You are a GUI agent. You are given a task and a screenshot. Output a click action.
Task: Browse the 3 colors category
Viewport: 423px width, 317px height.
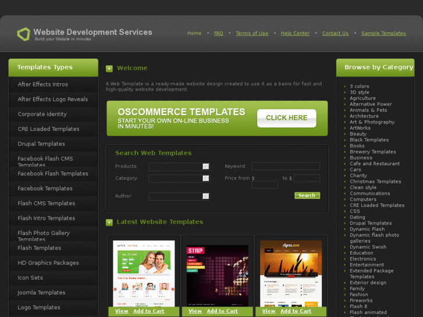click(x=360, y=86)
